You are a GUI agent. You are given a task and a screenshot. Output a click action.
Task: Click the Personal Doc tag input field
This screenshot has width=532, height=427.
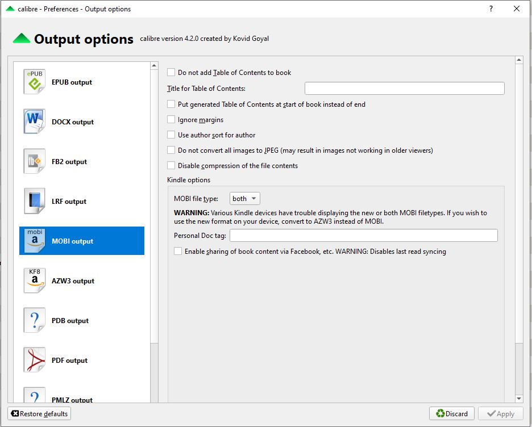point(363,236)
